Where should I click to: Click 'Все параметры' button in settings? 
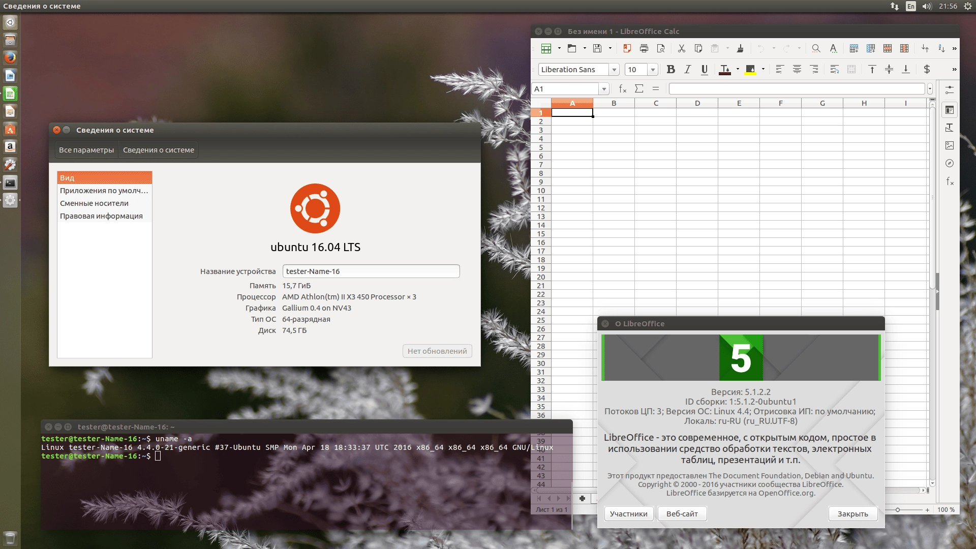point(86,150)
